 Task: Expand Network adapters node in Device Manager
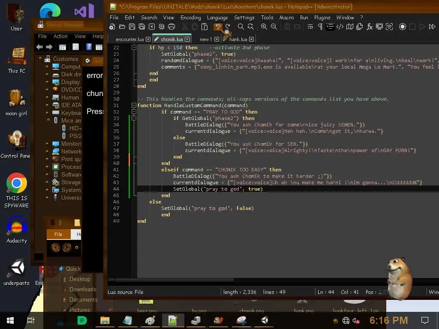click(x=47, y=151)
